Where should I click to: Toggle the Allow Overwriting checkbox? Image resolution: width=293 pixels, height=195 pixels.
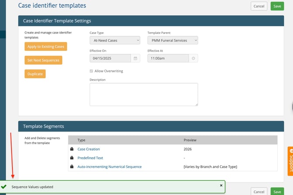click(x=91, y=71)
